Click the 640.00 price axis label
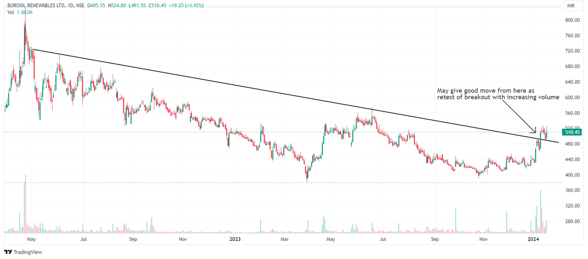Screen dimensions: 588x259 click(572, 82)
